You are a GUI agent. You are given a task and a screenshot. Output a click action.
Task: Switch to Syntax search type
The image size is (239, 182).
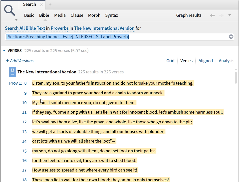tap(112, 15)
